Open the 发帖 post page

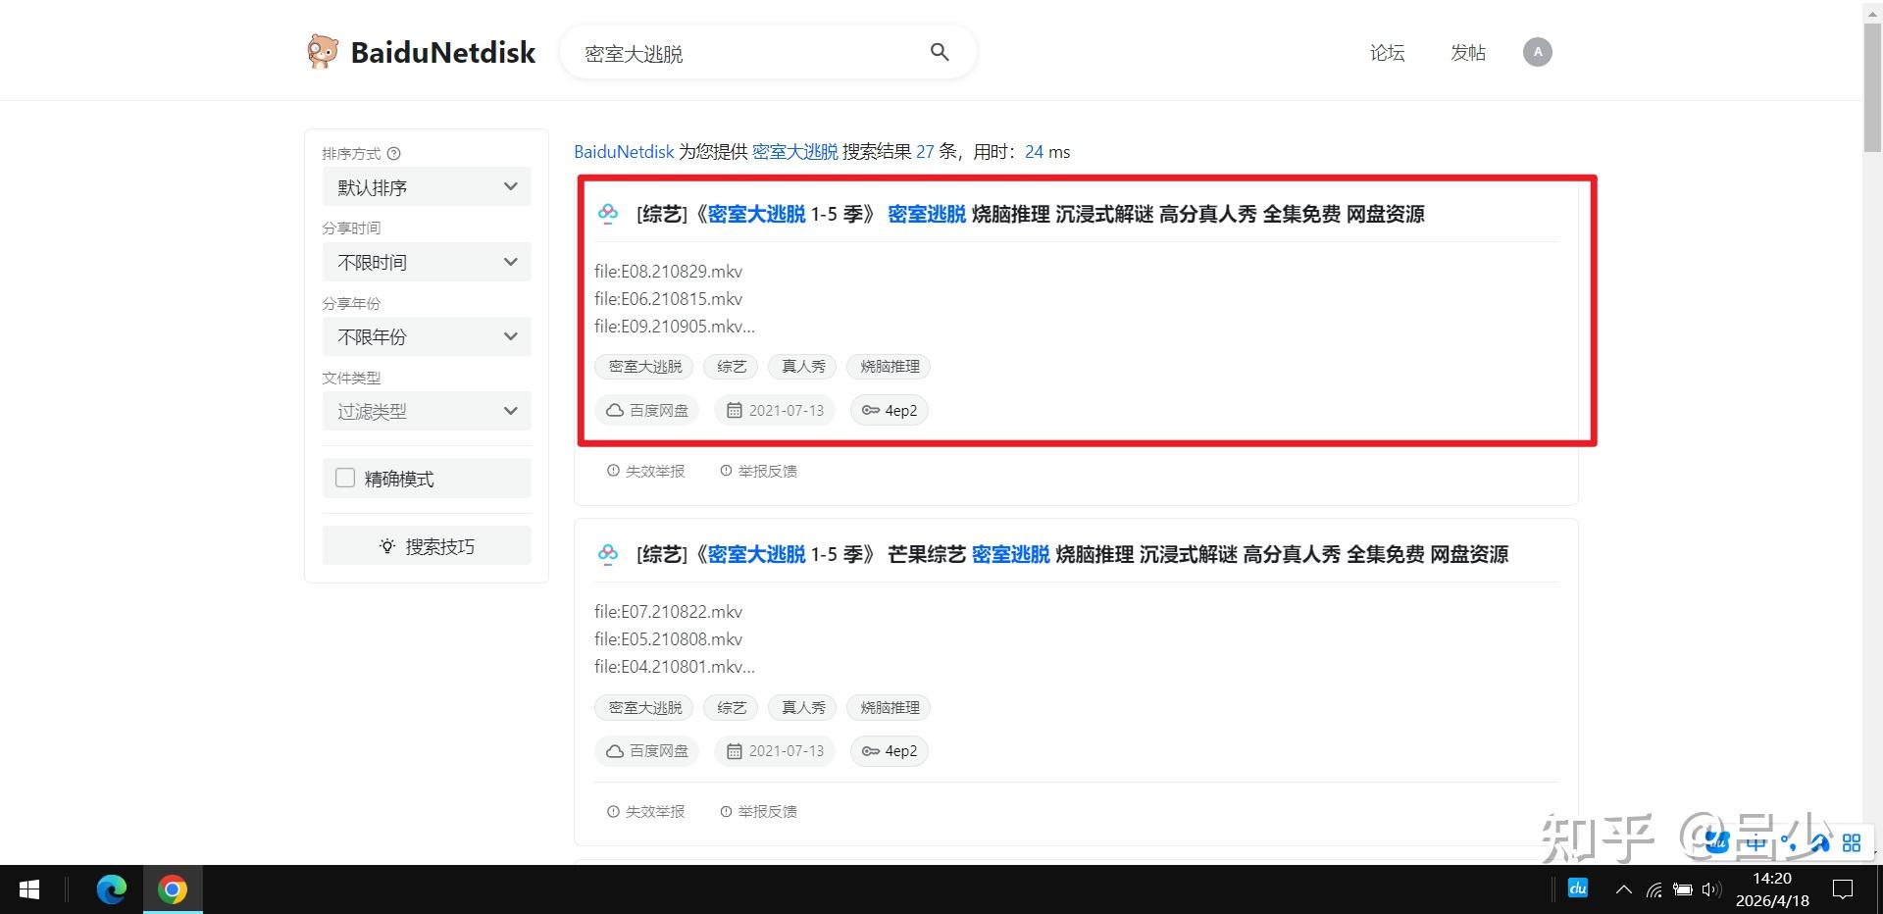(1467, 52)
